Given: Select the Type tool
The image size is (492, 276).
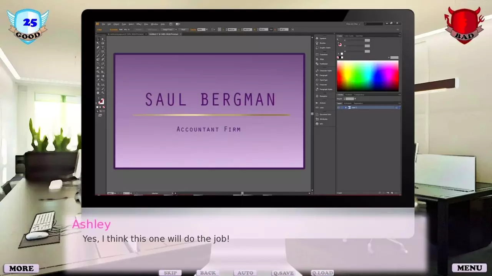Looking at the screenshot, I should [103, 47].
